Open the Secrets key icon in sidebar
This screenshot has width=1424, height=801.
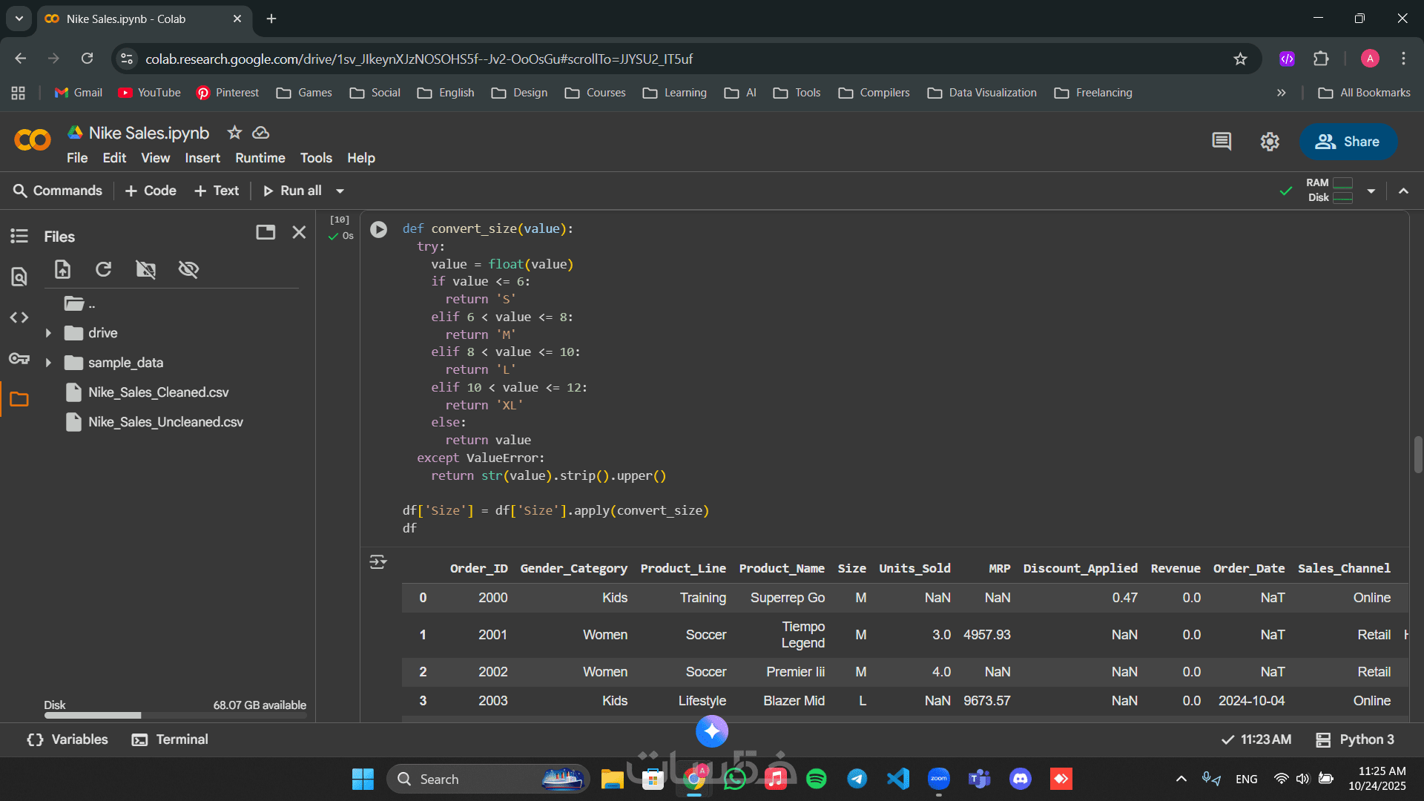point(19,359)
